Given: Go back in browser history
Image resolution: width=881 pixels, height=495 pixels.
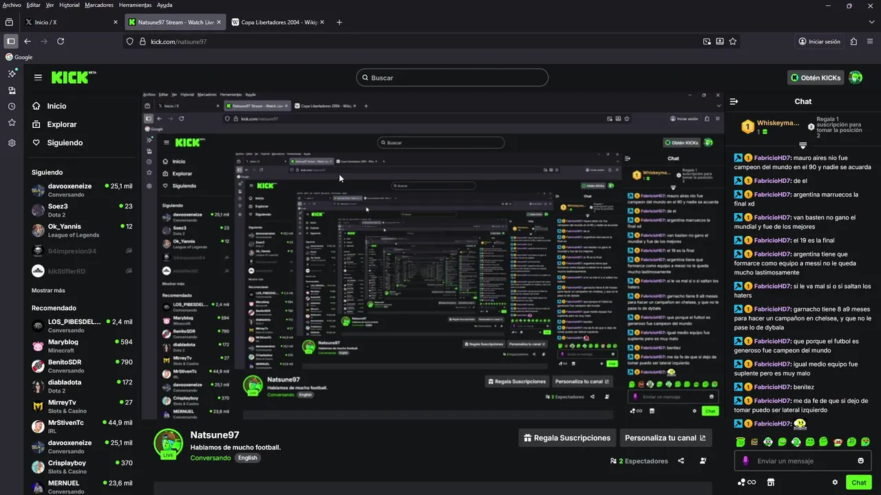Looking at the screenshot, I should point(28,41).
